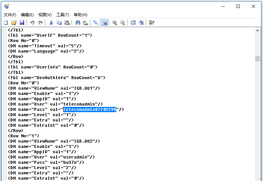Viewport: 263px width, 181px height.
Task: Click the scrollbar up arrow
Action: [x=257, y=30]
